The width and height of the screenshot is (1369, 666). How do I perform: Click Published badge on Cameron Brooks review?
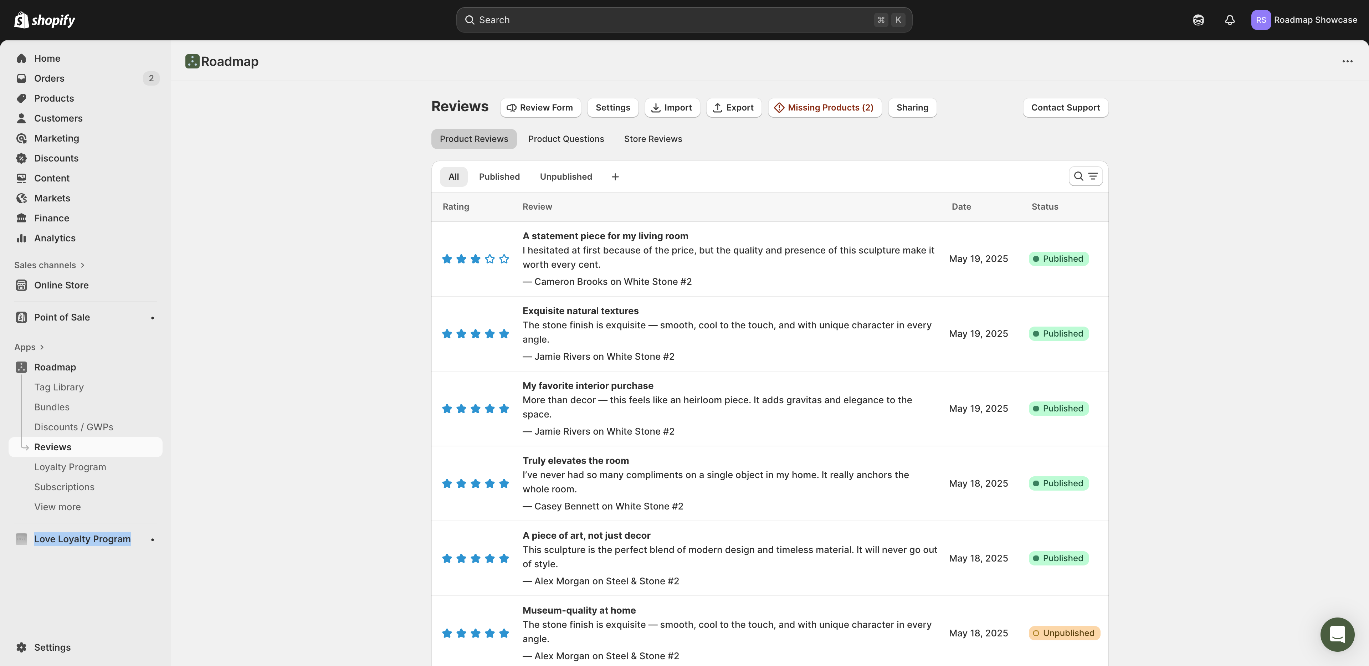point(1058,259)
